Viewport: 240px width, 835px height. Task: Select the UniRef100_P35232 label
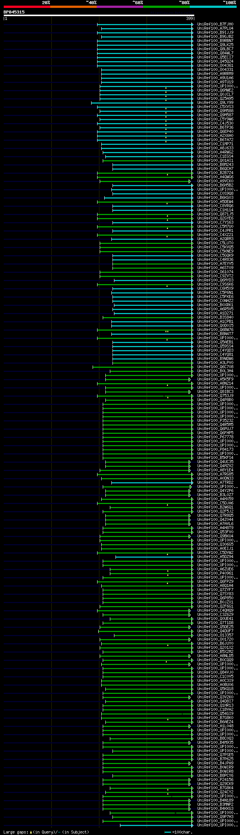coord(215,420)
